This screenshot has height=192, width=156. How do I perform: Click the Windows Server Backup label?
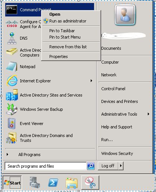pyautogui.click(x=41, y=109)
